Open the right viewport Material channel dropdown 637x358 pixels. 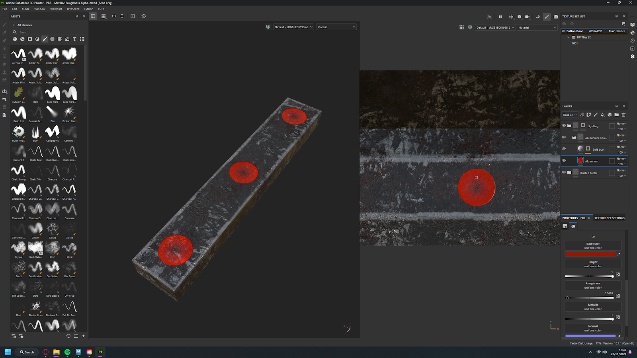click(537, 27)
